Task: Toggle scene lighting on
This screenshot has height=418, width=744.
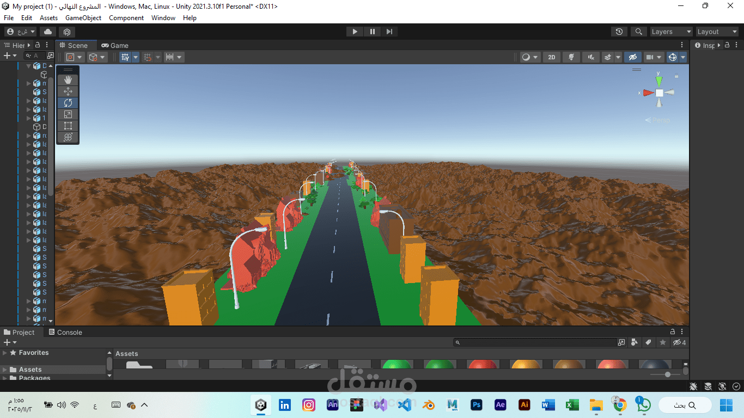Action: [x=571, y=57]
